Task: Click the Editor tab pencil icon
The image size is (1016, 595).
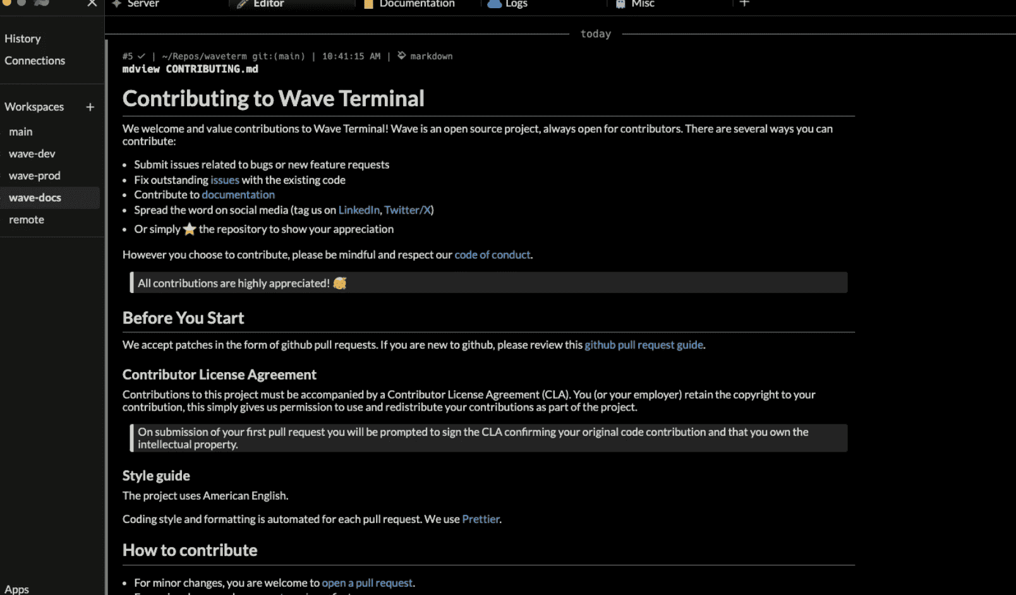Action: coord(242,4)
